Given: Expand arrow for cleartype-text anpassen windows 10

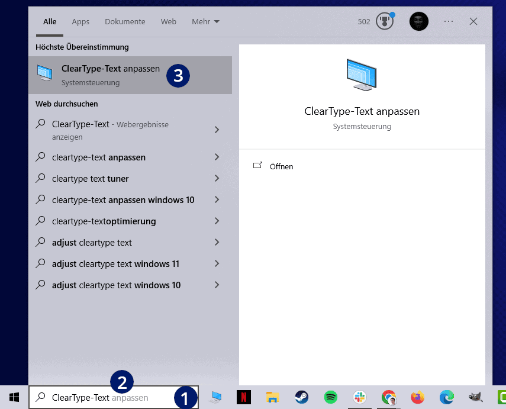Looking at the screenshot, I should (217, 199).
